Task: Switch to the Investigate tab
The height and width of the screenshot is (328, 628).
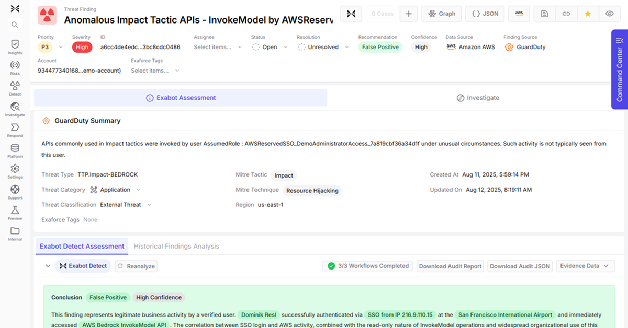Action: pyautogui.click(x=477, y=98)
